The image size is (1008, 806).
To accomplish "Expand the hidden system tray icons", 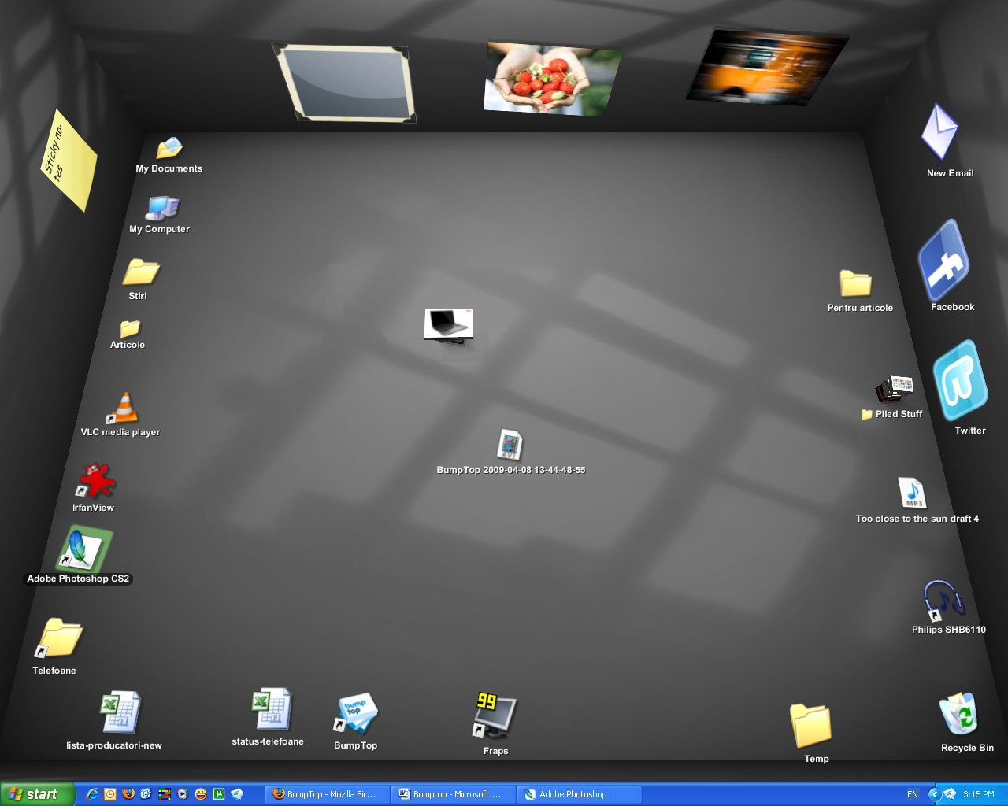I will click(x=934, y=794).
